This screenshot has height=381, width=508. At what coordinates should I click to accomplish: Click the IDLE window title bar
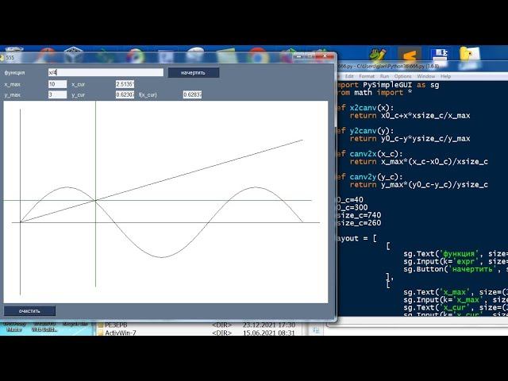[422, 67]
